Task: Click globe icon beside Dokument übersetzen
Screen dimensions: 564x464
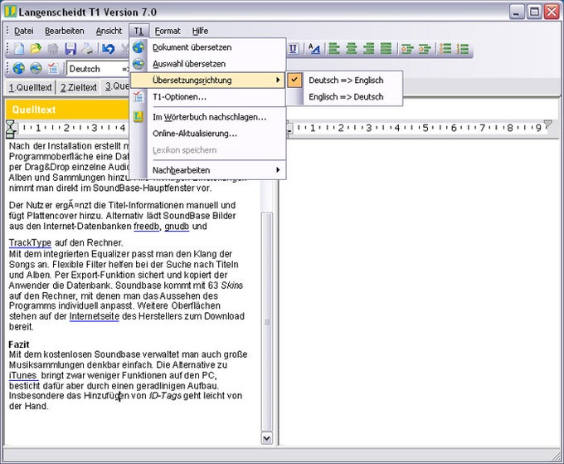Action: [x=139, y=47]
